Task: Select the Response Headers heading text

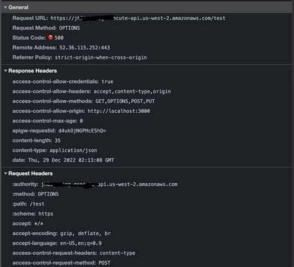Action: pyautogui.click(x=33, y=71)
